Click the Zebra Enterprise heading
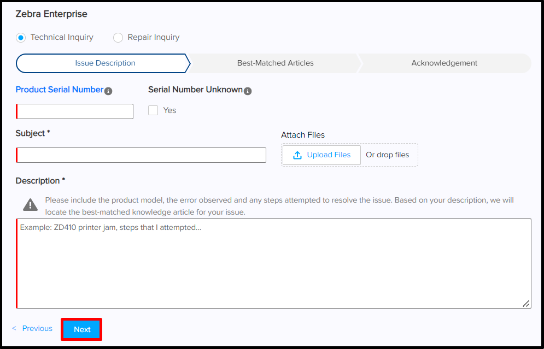544x349 pixels. pos(51,14)
